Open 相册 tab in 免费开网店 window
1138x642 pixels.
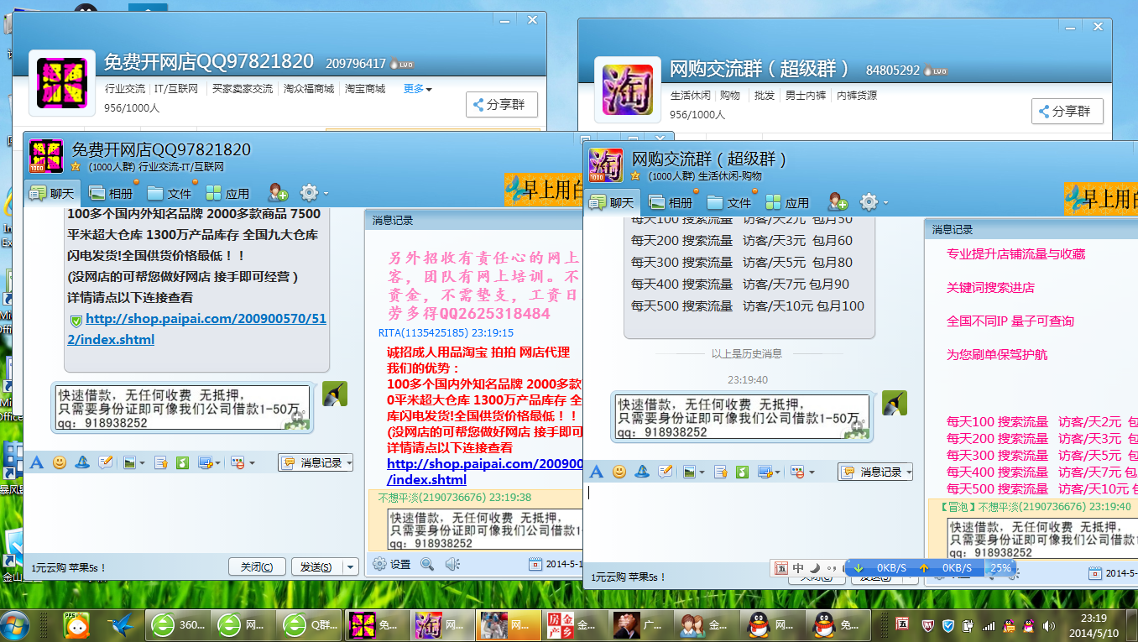click(x=111, y=193)
